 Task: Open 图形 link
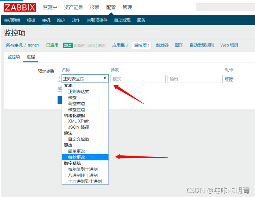click(179, 45)
